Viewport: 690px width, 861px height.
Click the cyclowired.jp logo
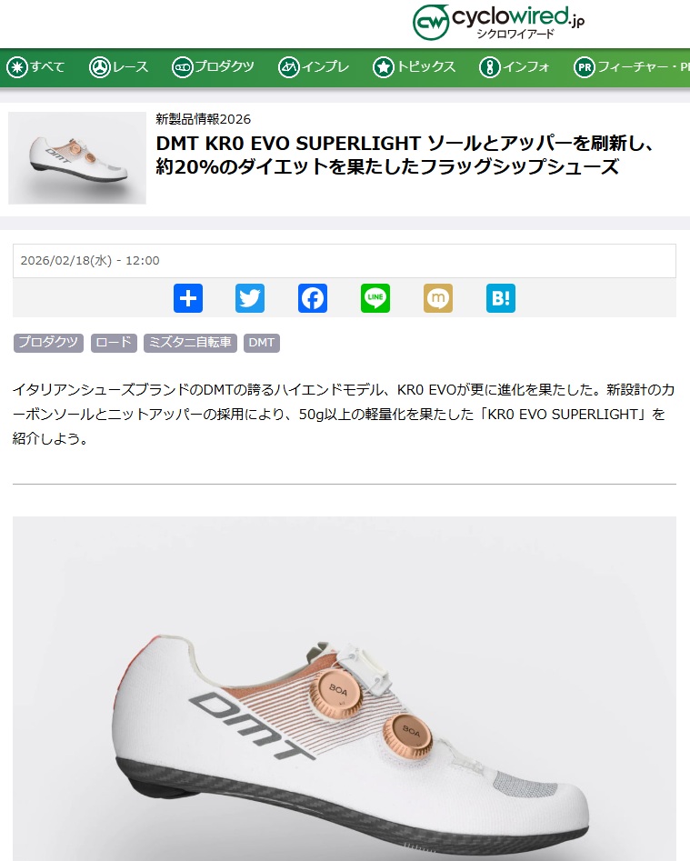pos(498,23)
